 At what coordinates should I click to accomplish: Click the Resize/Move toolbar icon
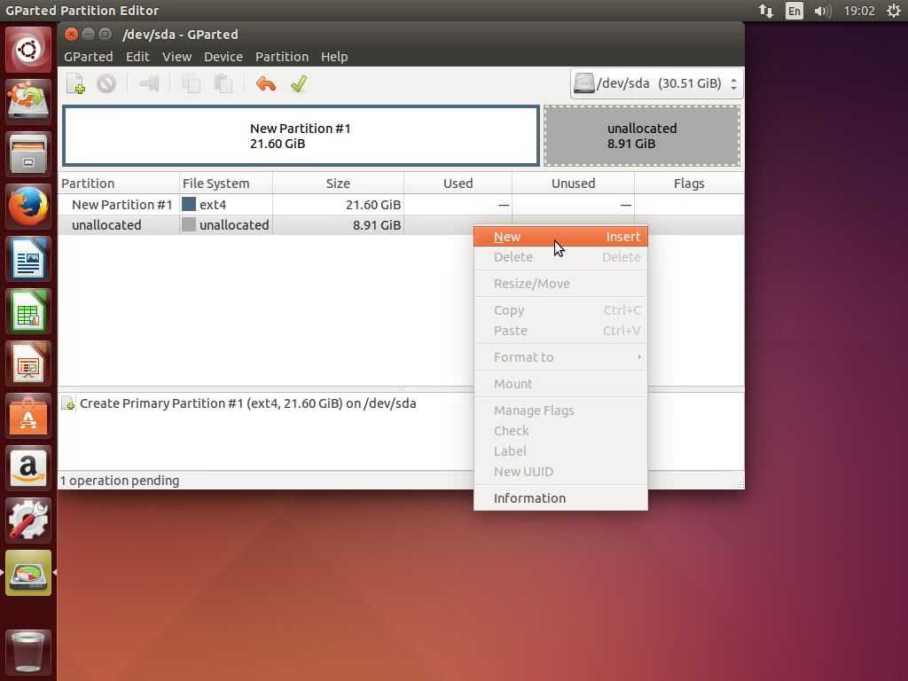[149, 84]
